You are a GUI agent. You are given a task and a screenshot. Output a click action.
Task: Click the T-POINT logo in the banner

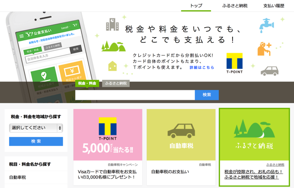pyautogui.click(x=235, y=63)
